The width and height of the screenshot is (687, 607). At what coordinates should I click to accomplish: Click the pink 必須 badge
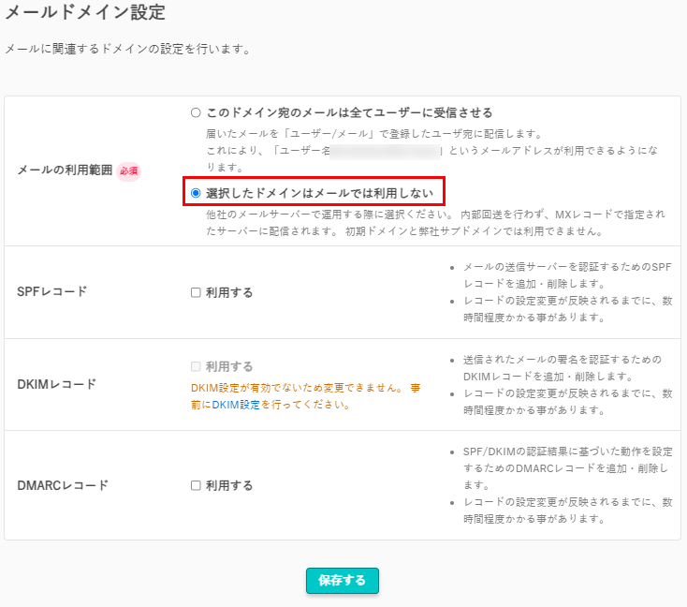pos(128,170)
